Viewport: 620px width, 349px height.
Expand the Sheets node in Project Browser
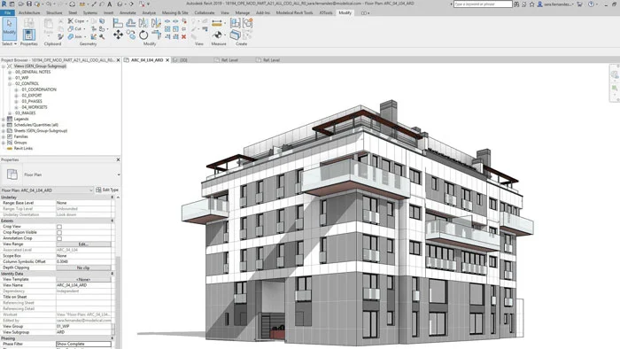pos(4,131)
